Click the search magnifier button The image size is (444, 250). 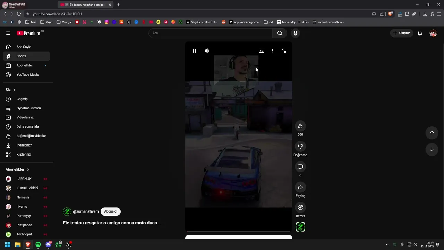[x=280, y=33]
